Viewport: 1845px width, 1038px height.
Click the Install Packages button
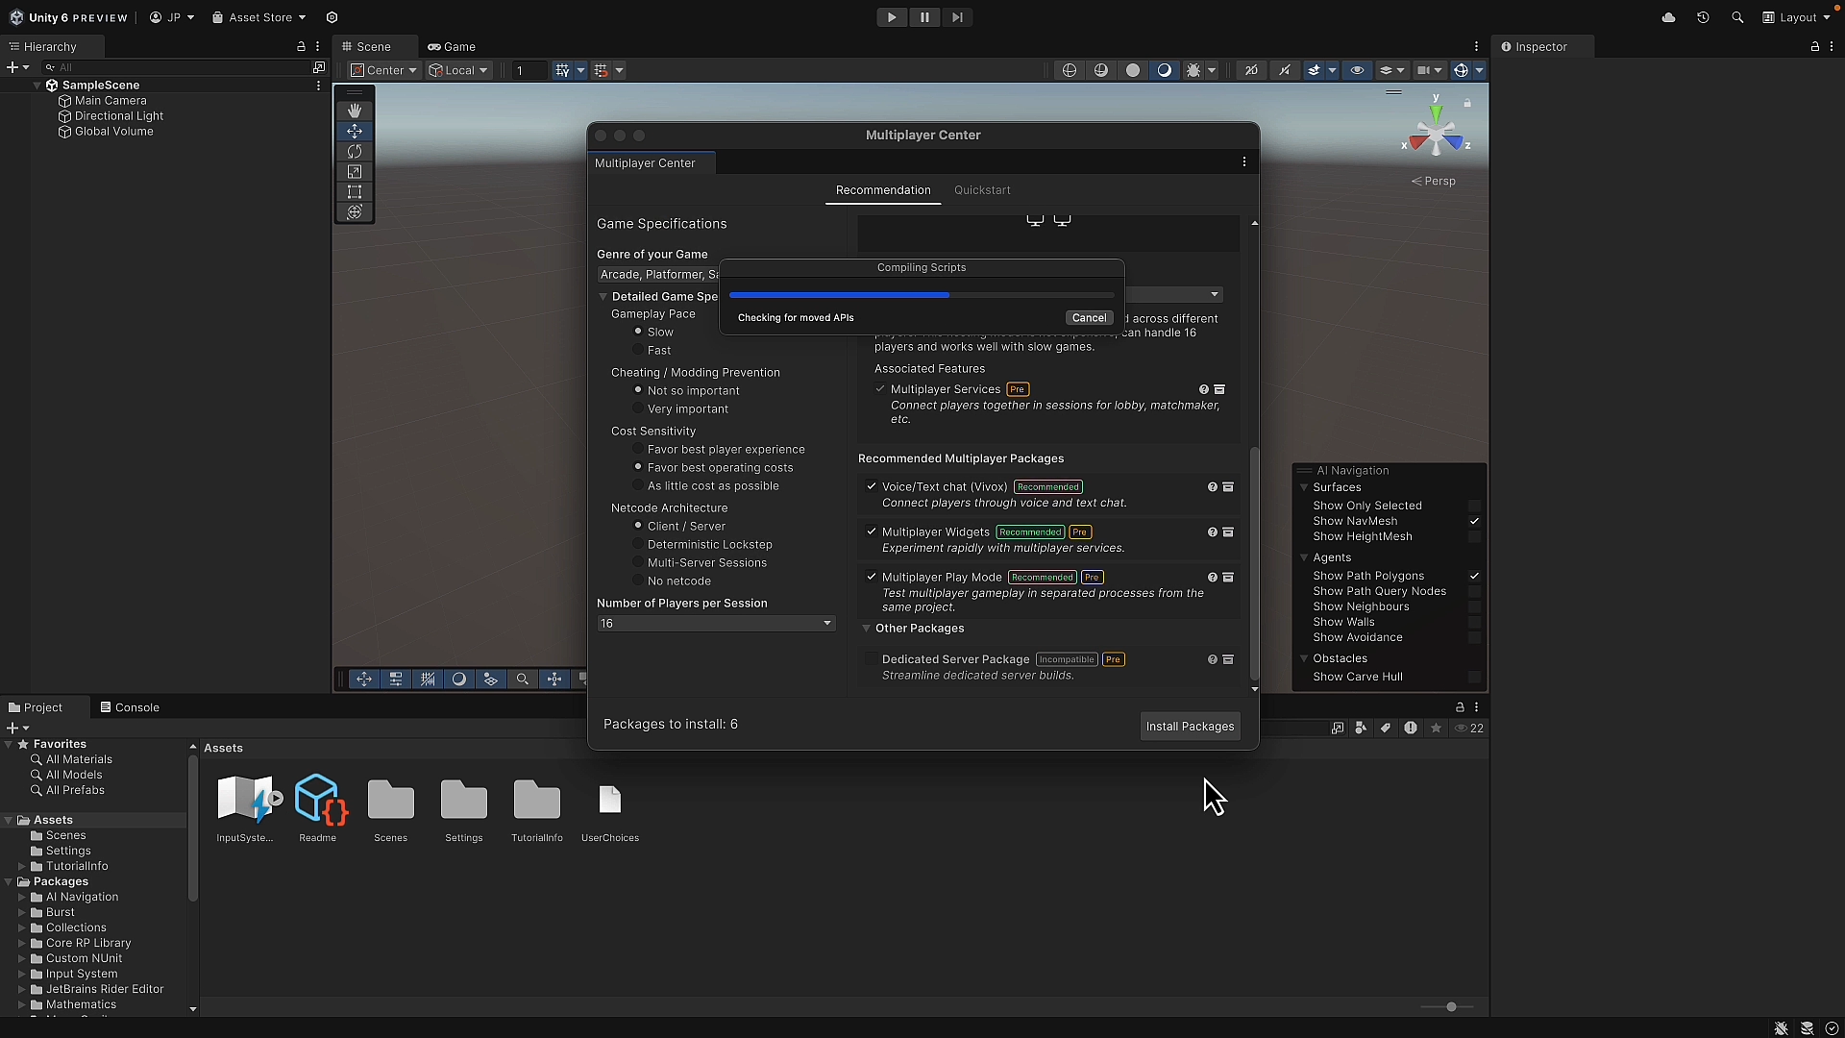point(1190,727)
